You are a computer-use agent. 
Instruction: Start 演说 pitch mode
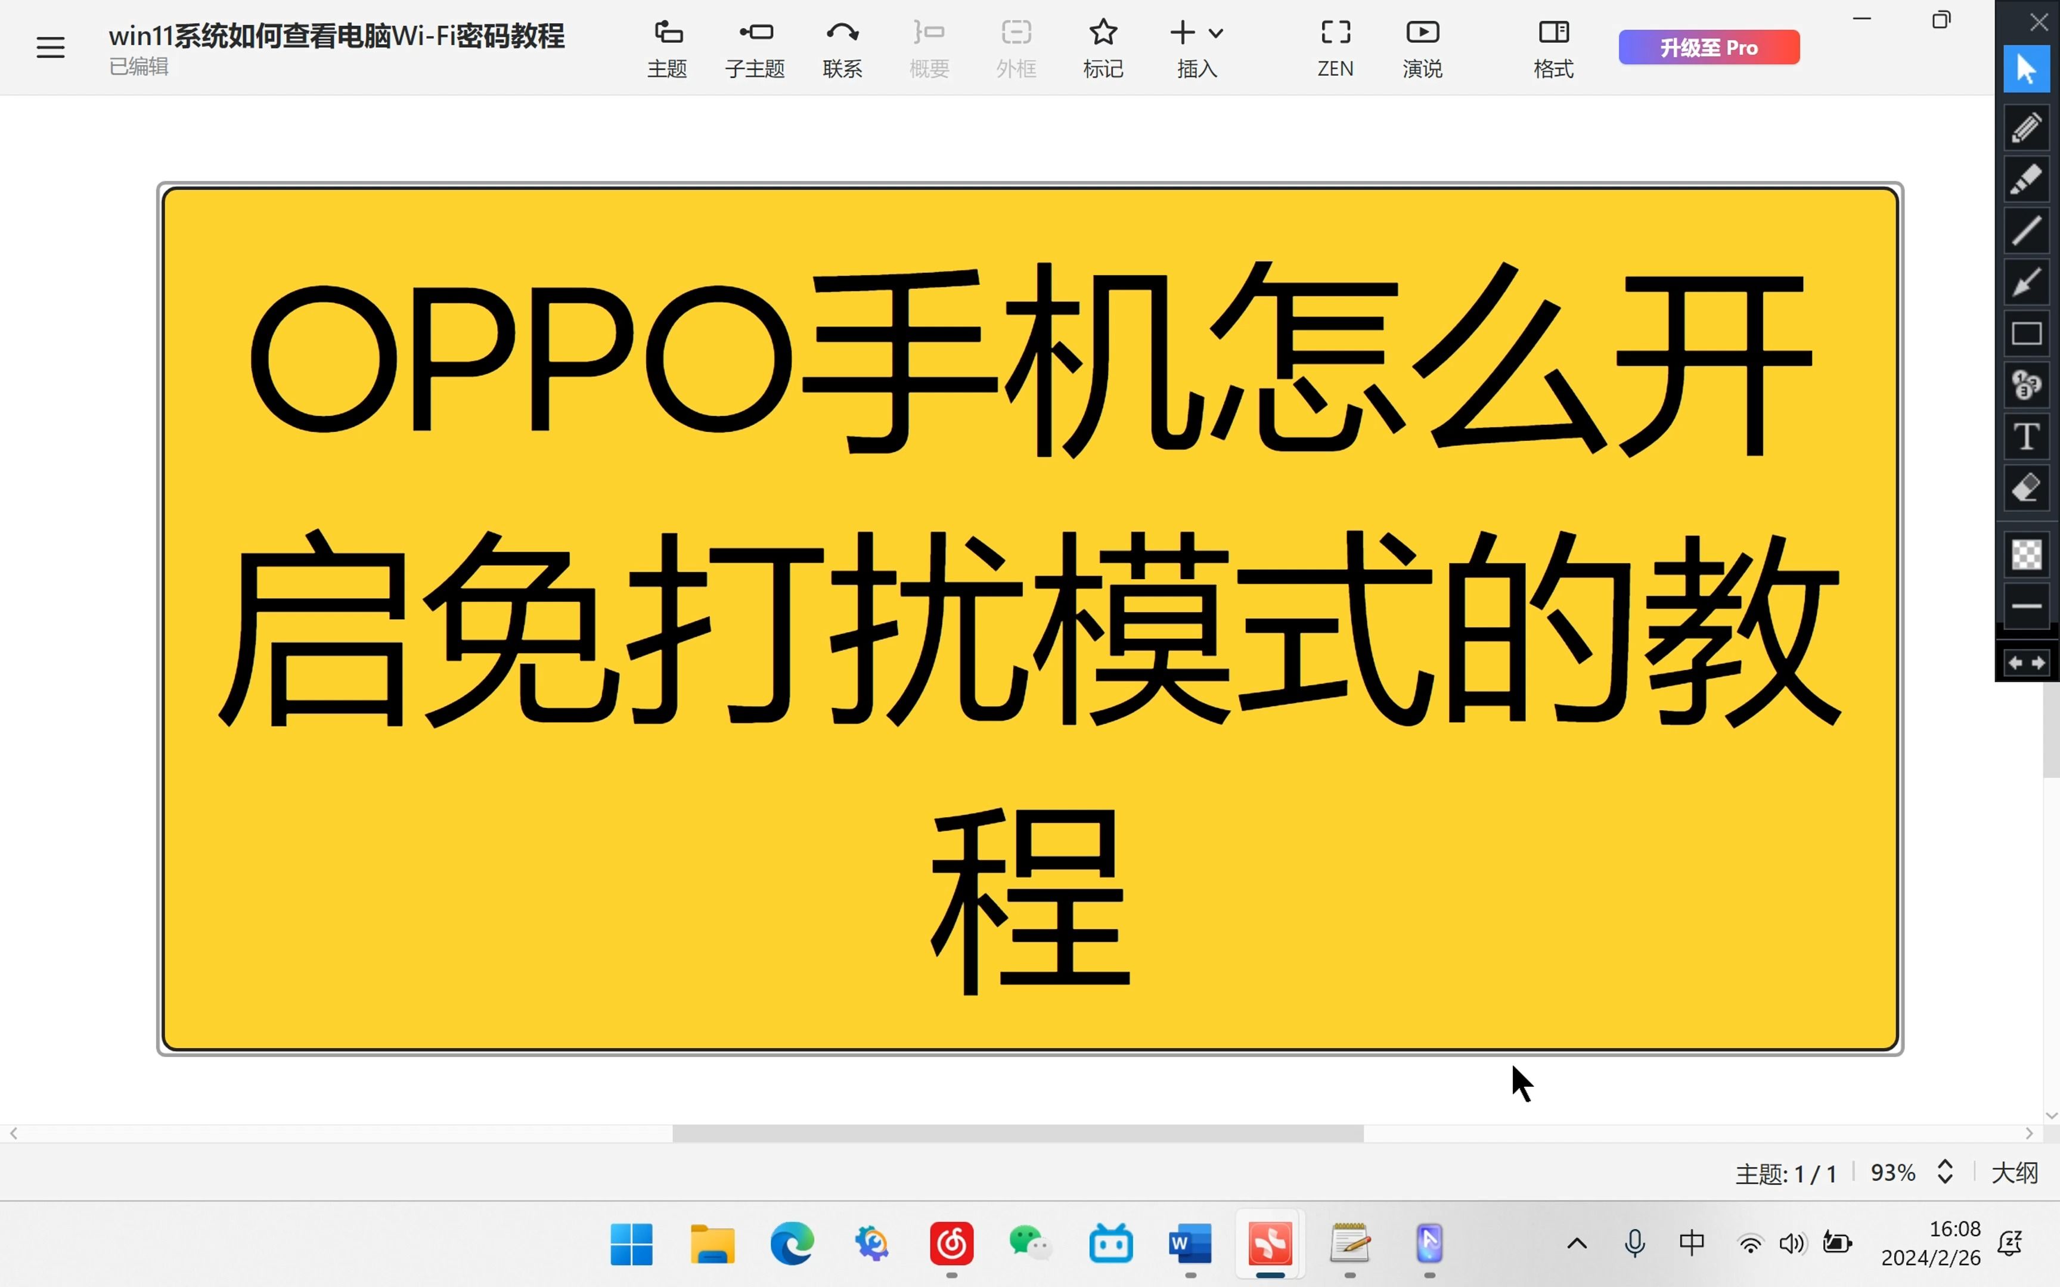point(1422,48)
